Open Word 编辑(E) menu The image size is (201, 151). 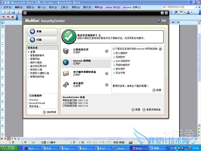(x=19, y=7)
